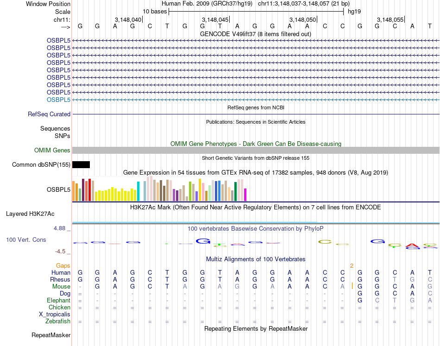Open 'Short Genetic Variants from dbSNP release 155'

click(x=256, y=158)
